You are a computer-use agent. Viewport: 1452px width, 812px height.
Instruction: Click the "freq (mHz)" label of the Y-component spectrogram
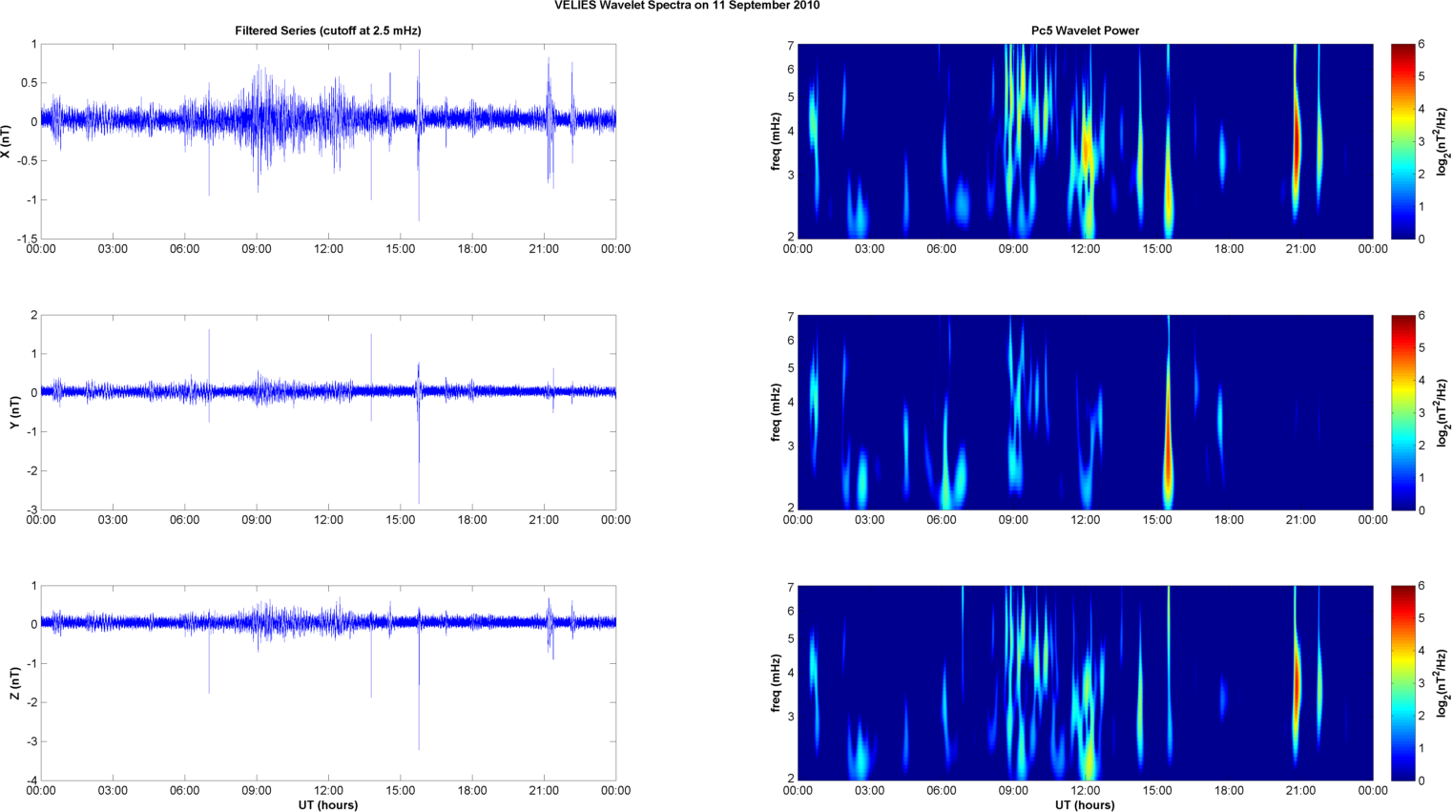pyautogui.click(x=776, y=412)
